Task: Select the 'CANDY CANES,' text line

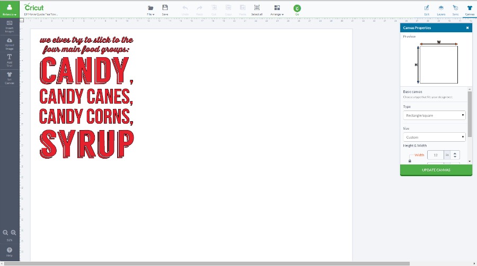Action: 86,96
